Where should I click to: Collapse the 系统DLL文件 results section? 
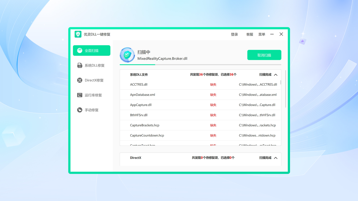click(275, 75)
